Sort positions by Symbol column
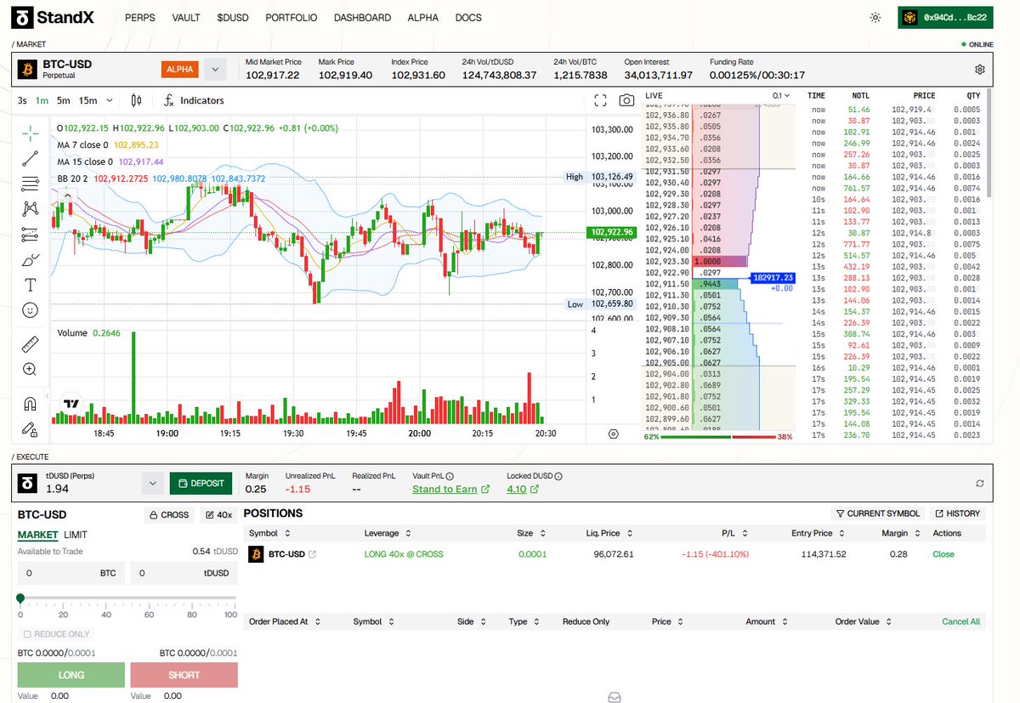 [269, 533]
